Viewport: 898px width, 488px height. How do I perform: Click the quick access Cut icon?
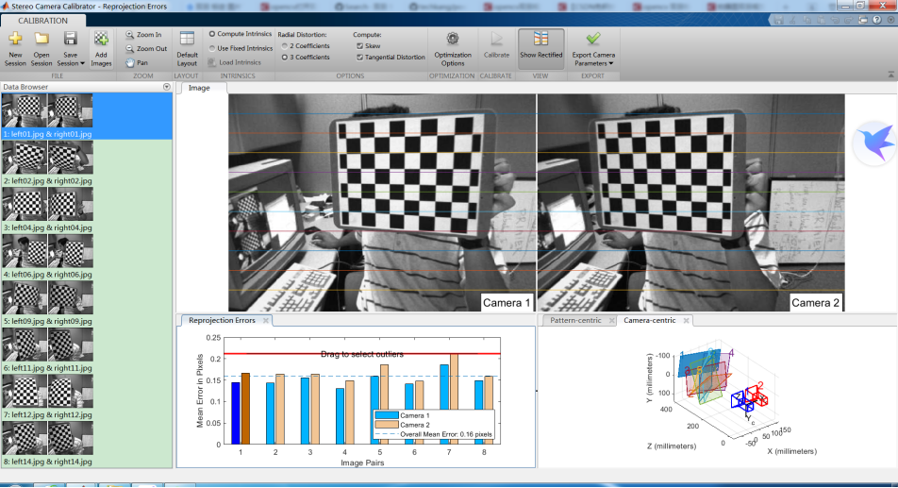pos(792,20)
